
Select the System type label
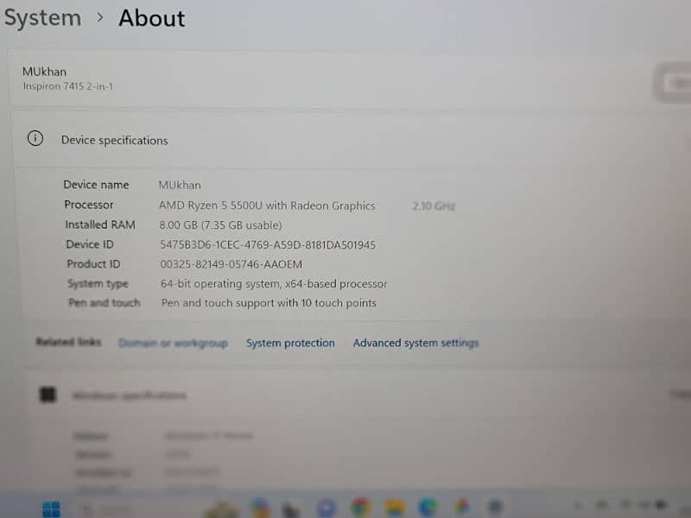[x=98, y=284]
